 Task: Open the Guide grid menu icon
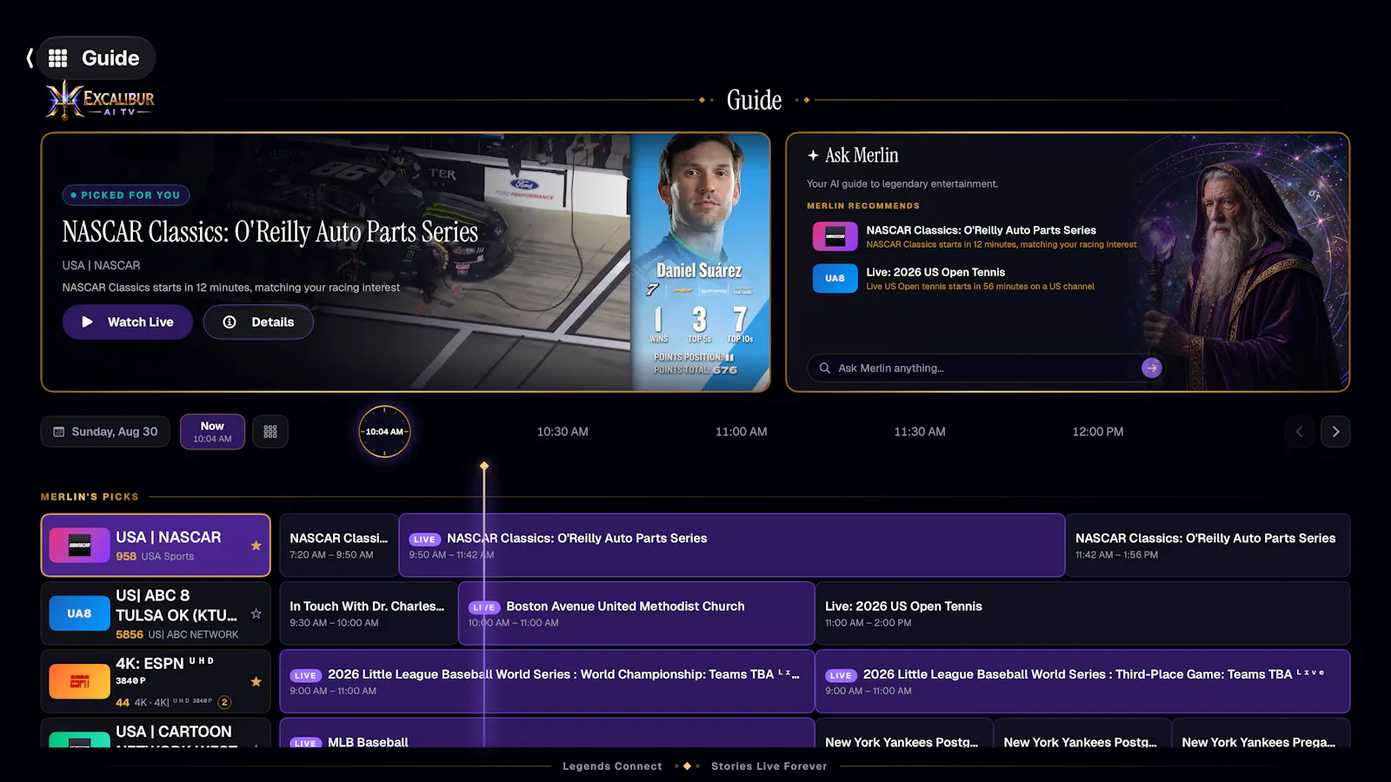point(57,58)
